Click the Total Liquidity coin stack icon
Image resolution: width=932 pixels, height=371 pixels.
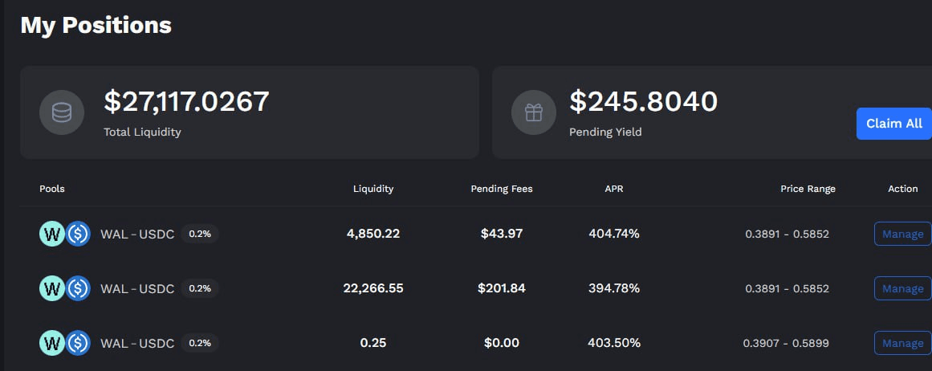62,112
